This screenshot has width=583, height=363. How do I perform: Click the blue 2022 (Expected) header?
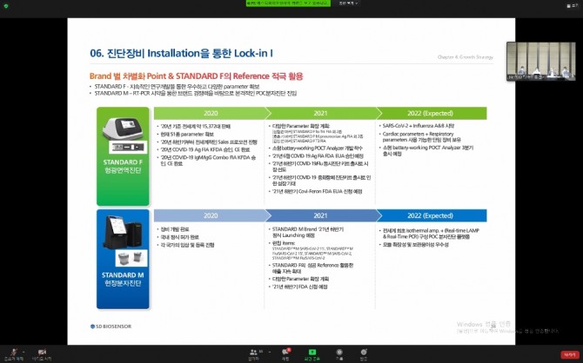[x=431, y=215]
